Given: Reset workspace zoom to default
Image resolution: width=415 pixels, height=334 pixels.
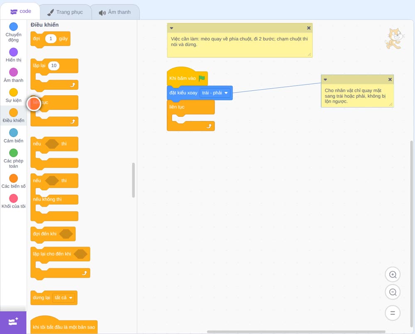Looking at the screenshot, I should click(x=393, y=313).
